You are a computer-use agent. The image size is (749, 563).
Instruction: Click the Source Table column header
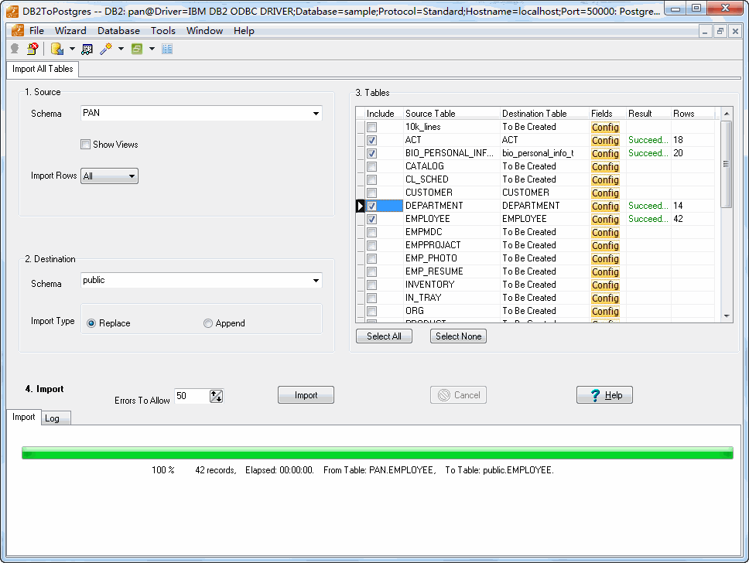[451, 114]
